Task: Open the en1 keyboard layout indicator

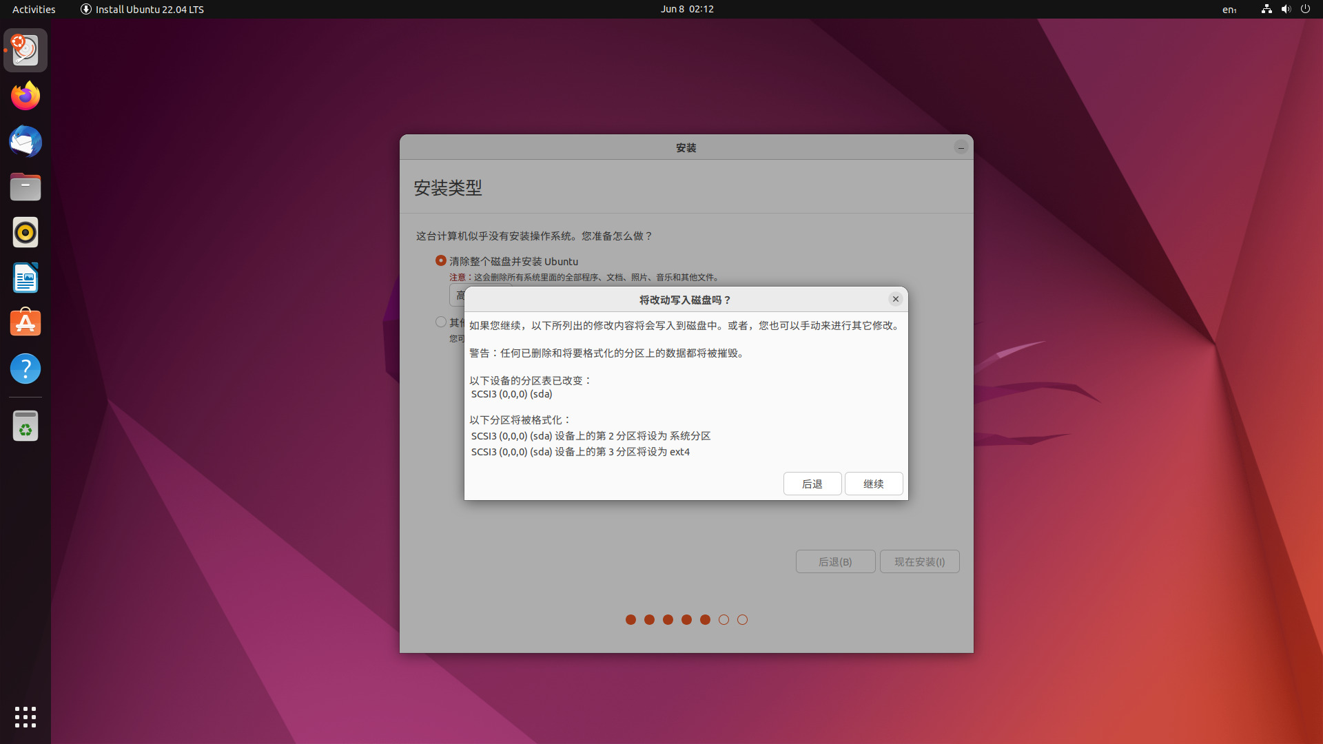Action: coord(1229,10)
